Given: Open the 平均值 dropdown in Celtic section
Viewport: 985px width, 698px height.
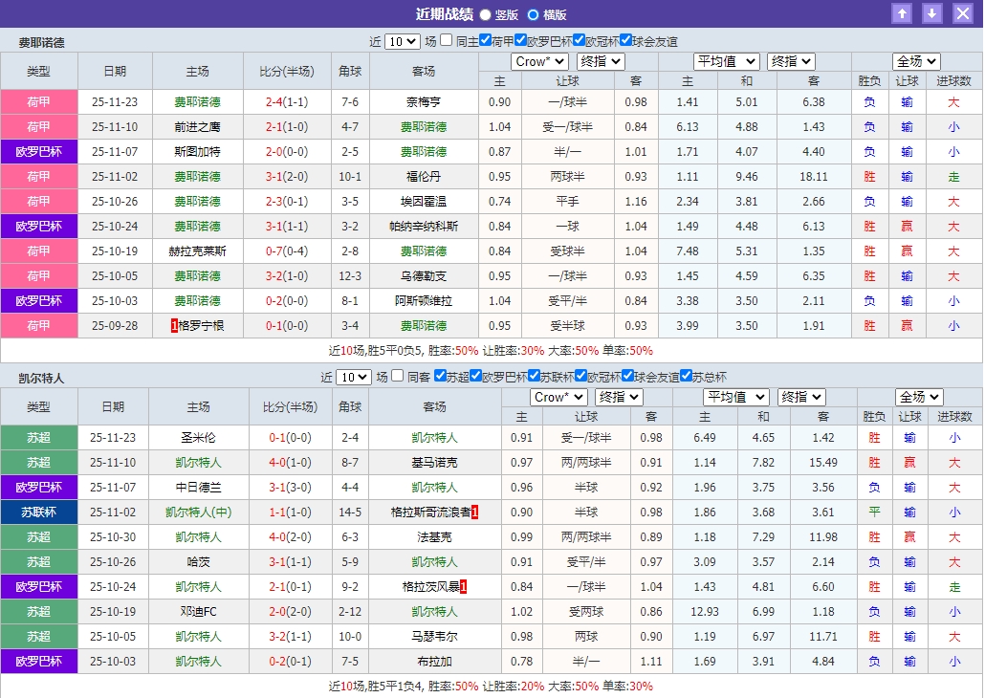Looking at the screenshot, I should [x=735, y=396].
